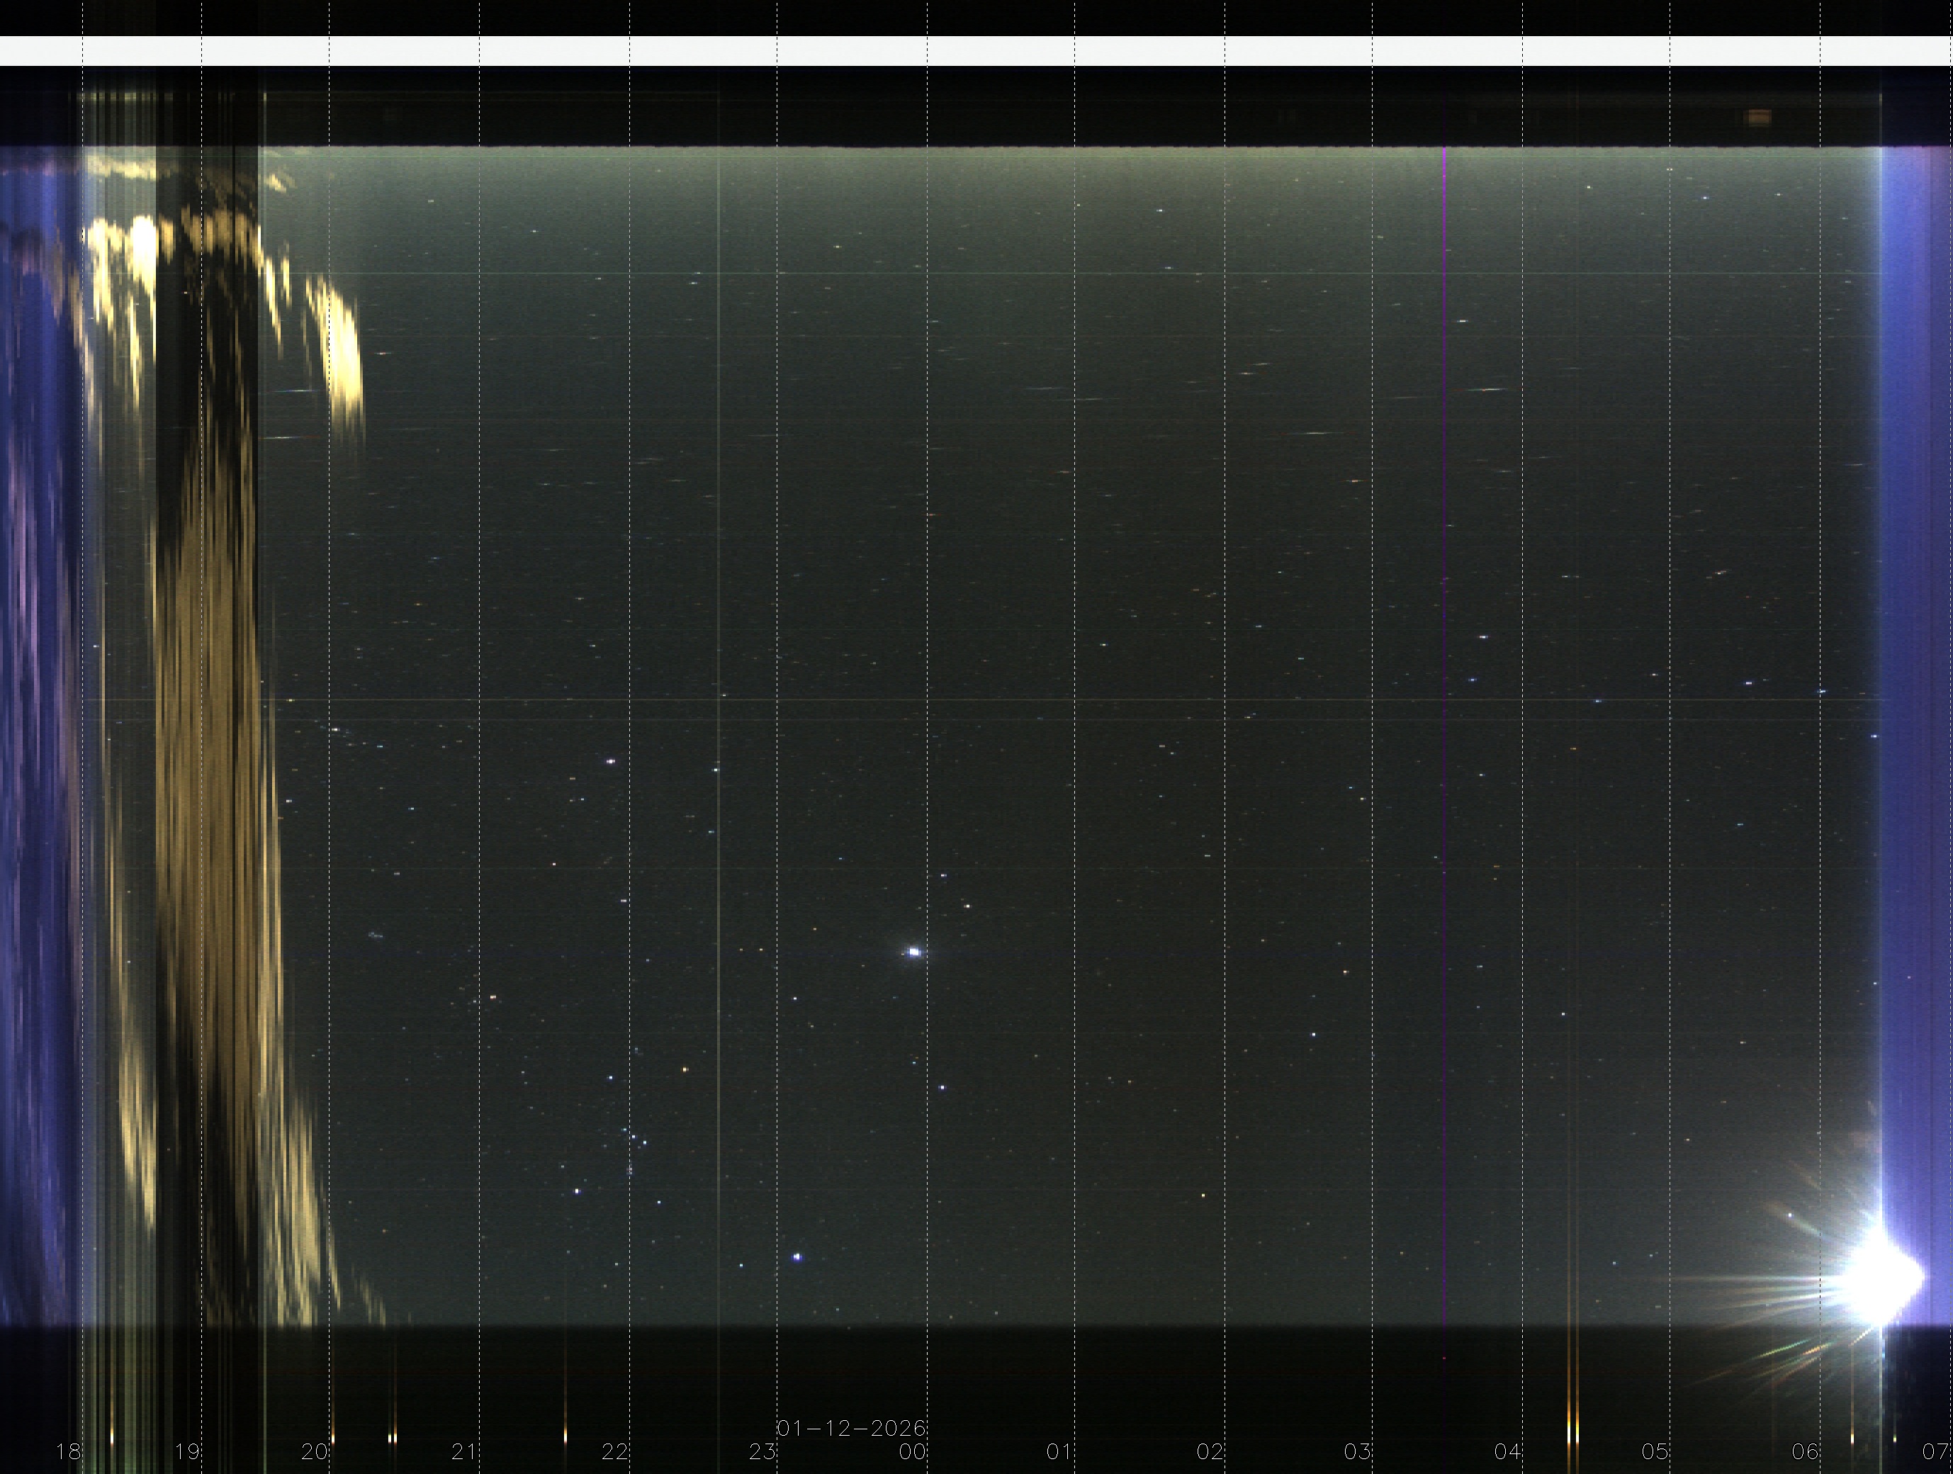Click the brightest star near image center

point(914,952)
